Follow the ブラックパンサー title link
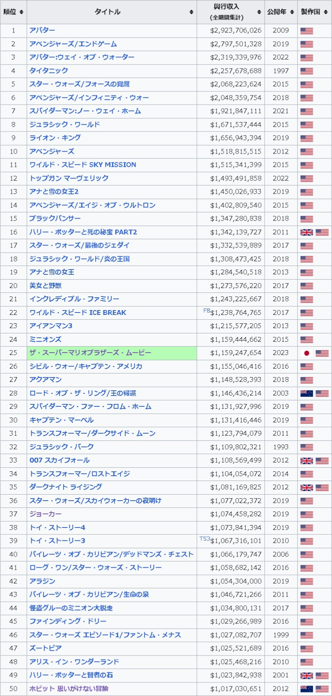Viewport: 332px width, 696px height. click(x=55, y=218)
